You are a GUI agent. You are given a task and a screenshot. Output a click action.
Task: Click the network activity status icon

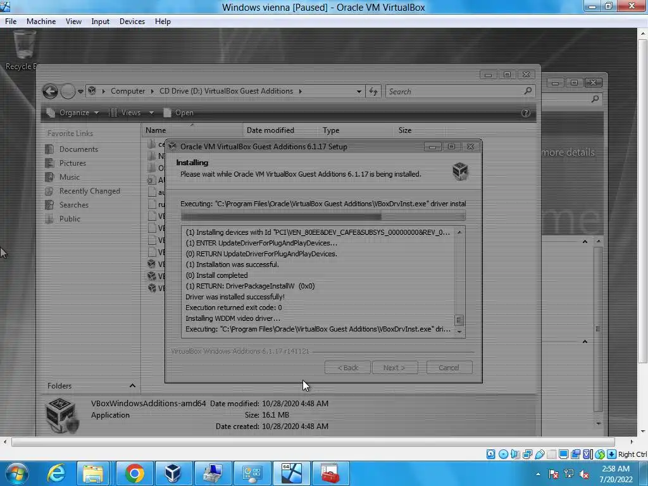click(527, 454)
